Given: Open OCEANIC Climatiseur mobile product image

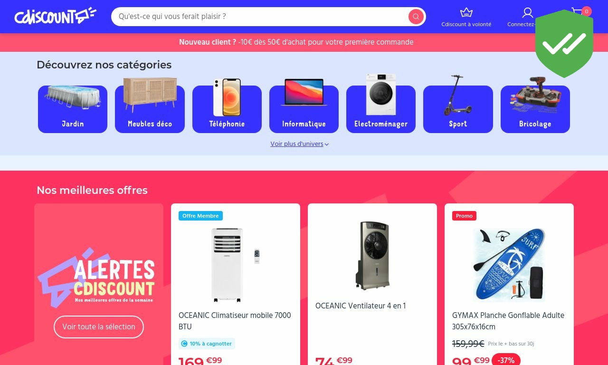Looking at the screenshot, I should point(236,265).
